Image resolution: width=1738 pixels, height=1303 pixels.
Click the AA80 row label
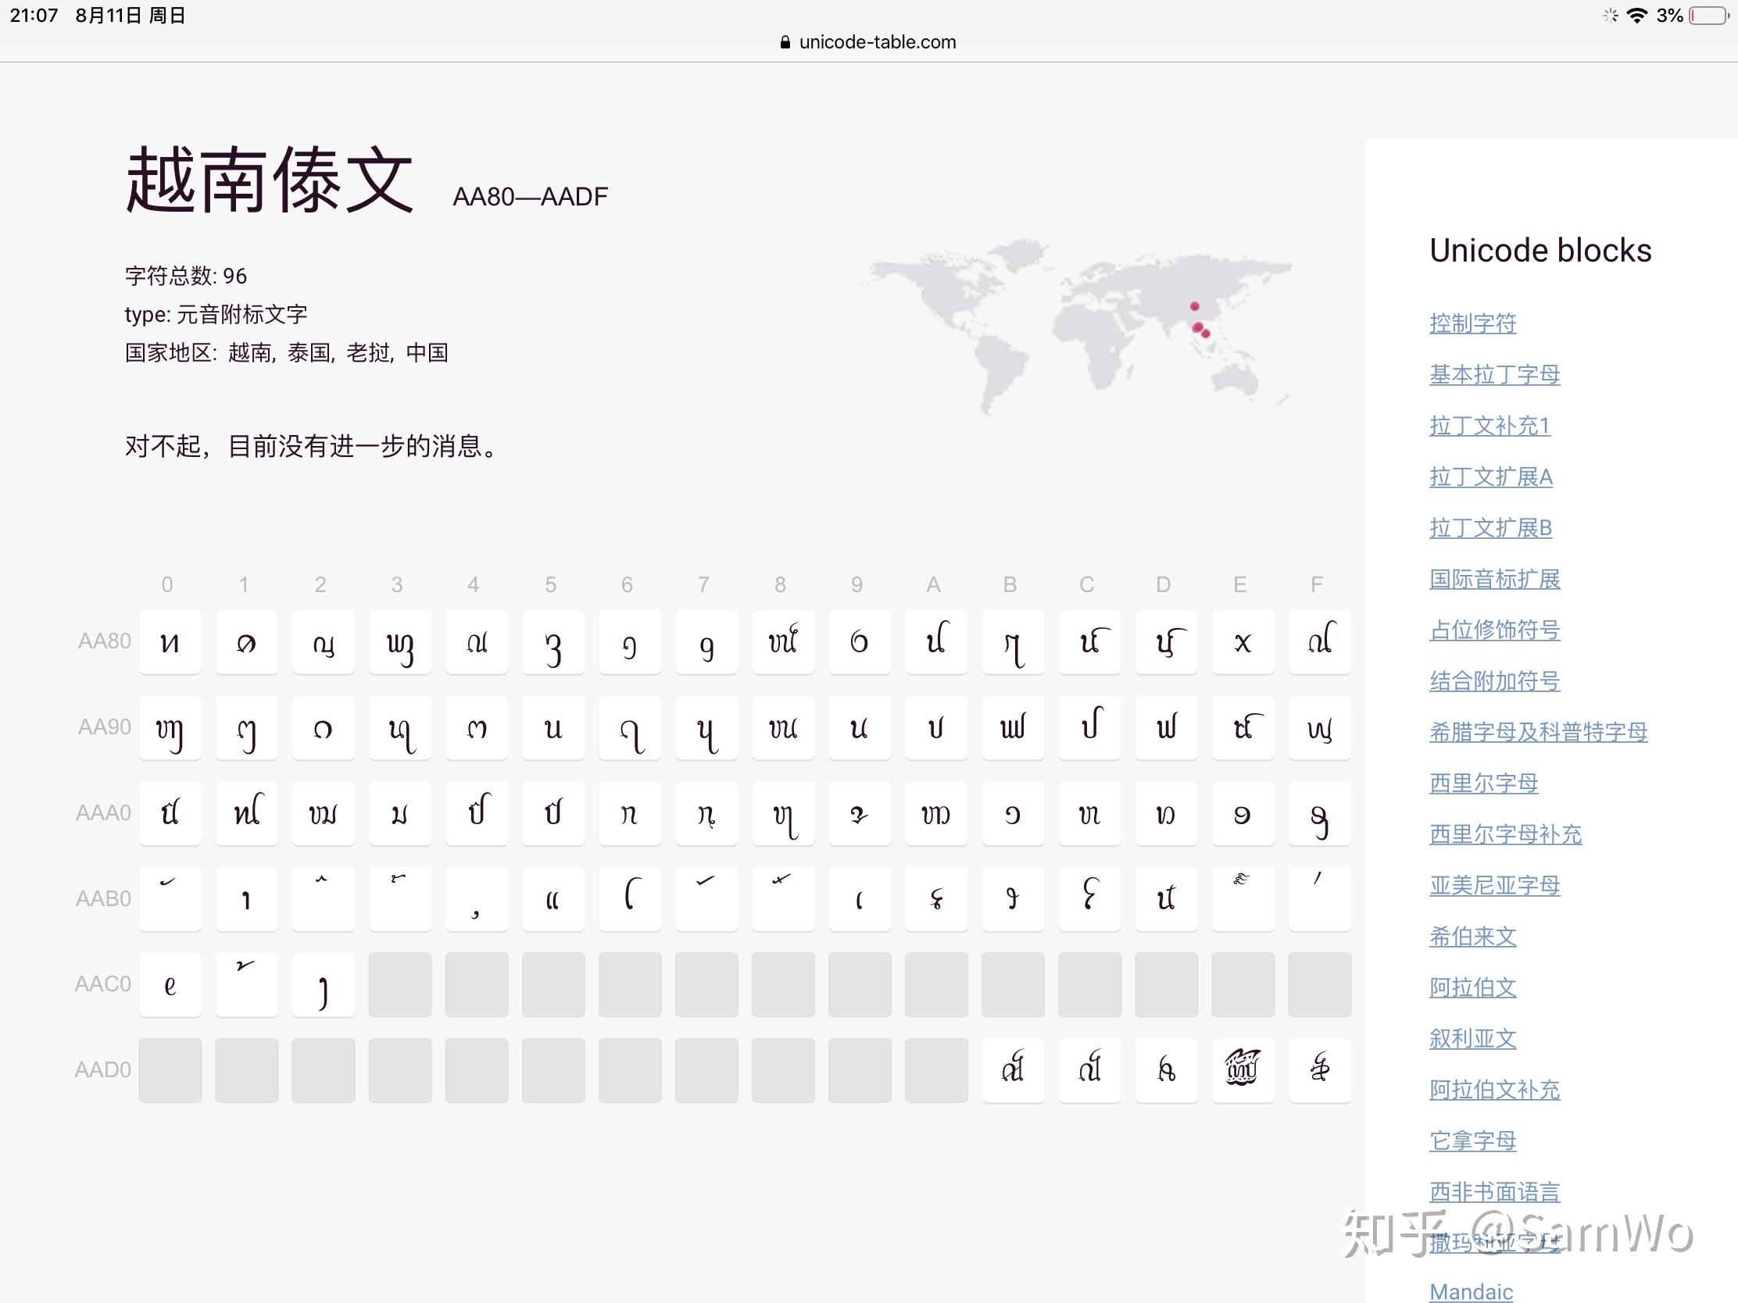pos(105,641)
